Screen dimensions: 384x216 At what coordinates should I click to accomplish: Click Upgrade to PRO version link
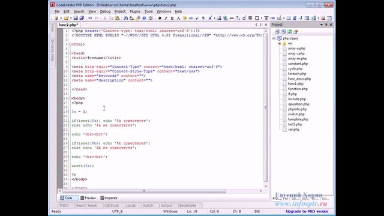pyautogui.click(x=307, y=211)
